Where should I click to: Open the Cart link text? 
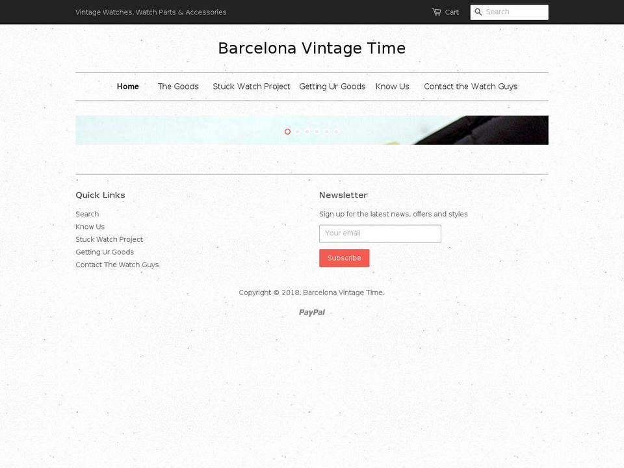(x=452, y=12)
